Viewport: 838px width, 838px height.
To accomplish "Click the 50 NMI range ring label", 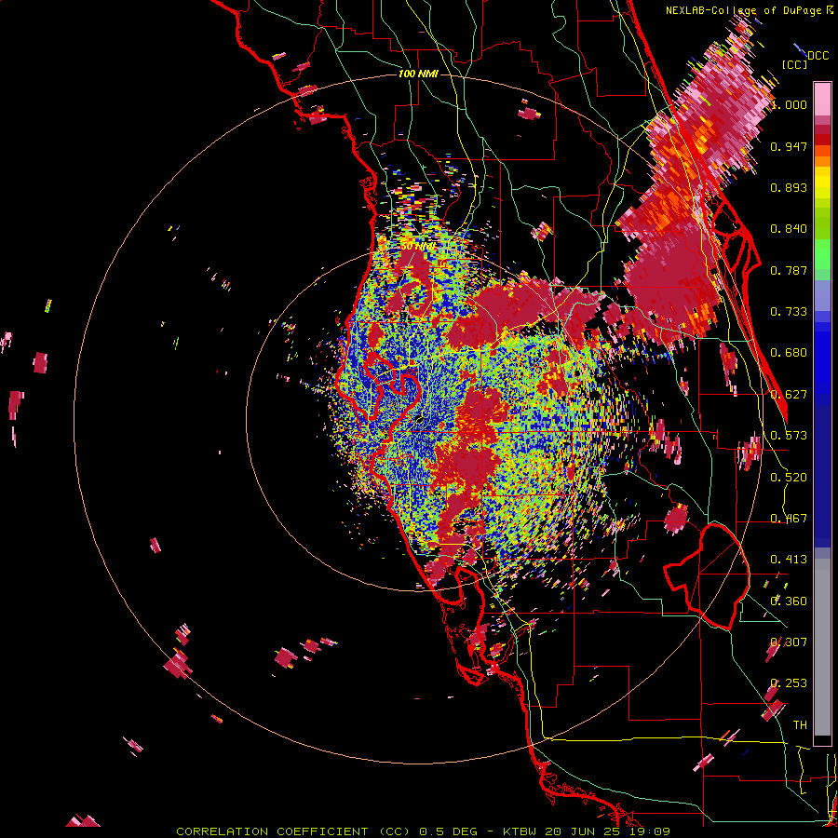I will click(x=417, y=246).
